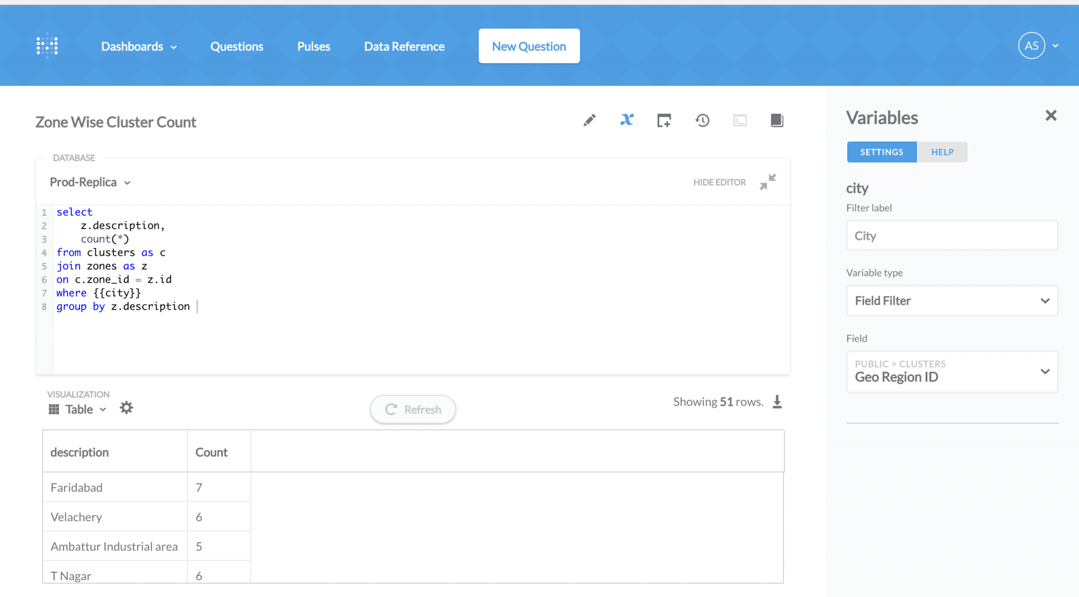Image resolution: width=1079 pixels, height=597 pixels.
Task: Select the Faridabad table cell
Action: click(115, 487)
